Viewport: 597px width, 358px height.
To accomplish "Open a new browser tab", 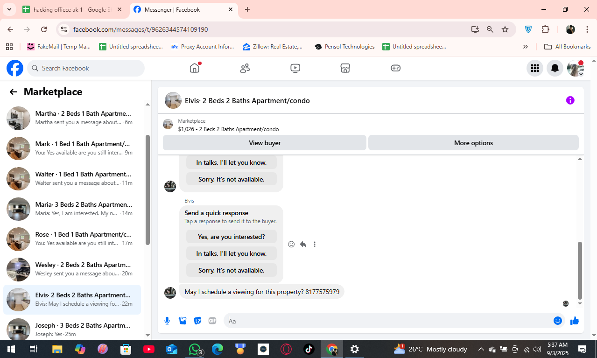I will (x=247, y=10).
